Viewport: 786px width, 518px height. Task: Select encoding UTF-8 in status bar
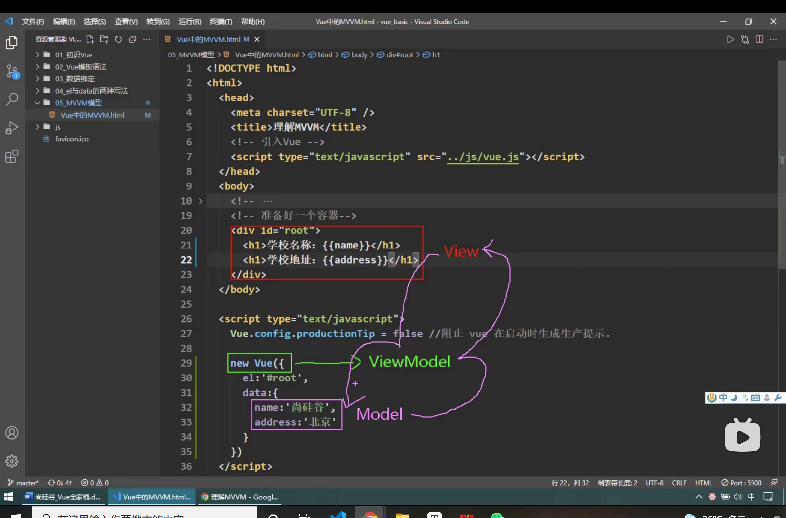point(654,483)
